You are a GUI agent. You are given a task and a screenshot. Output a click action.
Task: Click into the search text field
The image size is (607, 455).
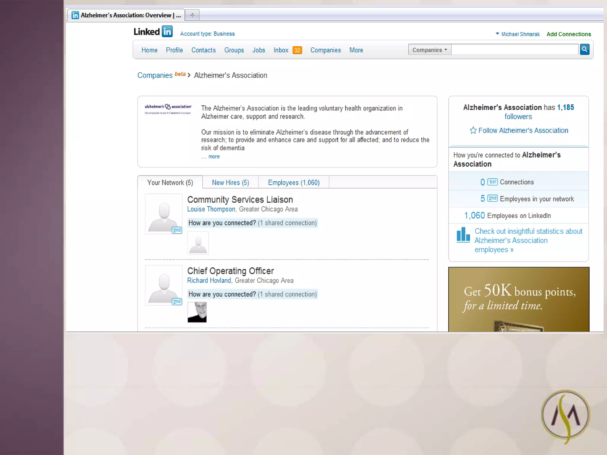[515, 50]
